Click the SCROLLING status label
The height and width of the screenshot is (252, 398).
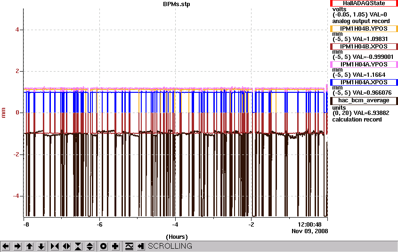[x=170, y=246]
